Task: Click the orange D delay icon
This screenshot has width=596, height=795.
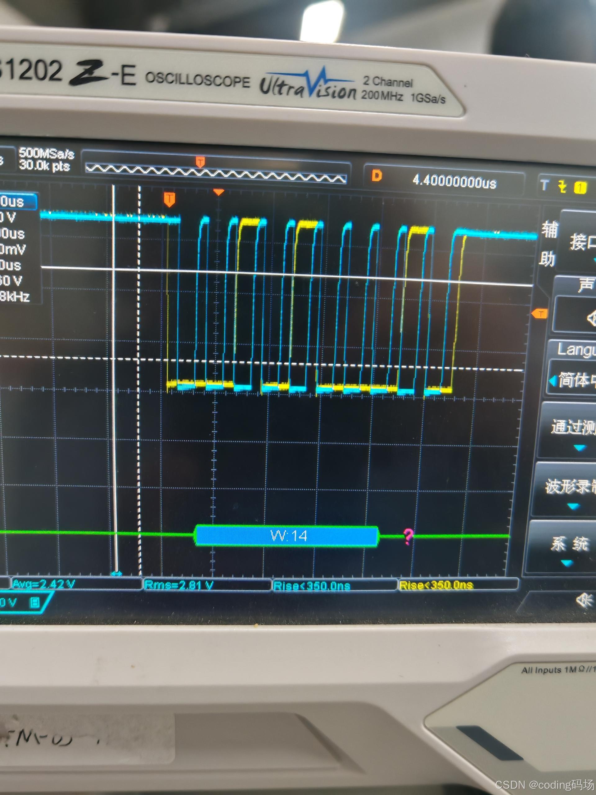Action: (376, 176)
